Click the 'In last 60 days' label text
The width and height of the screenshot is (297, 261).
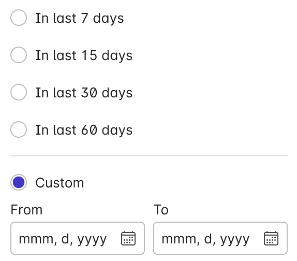click(x=84, y=130)
